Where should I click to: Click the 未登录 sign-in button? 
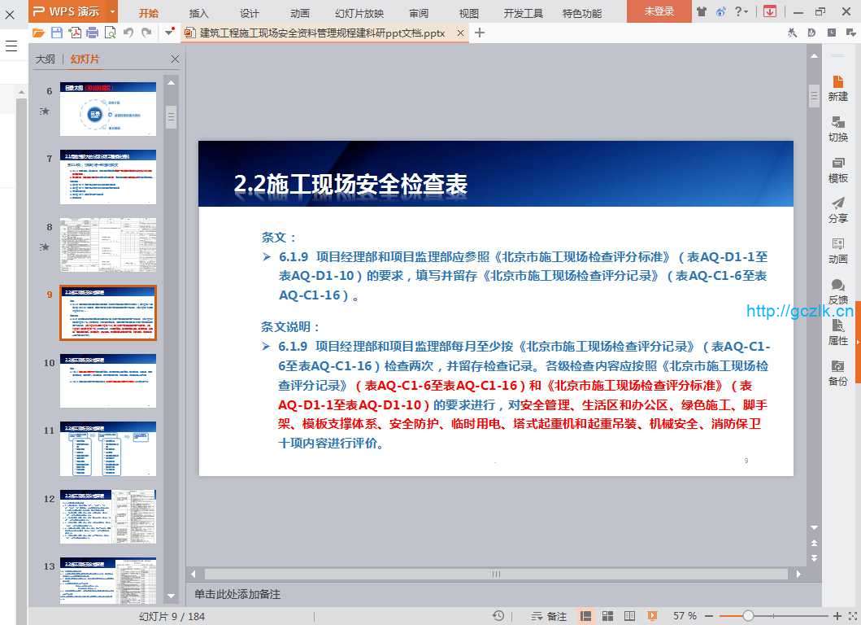tap(659, 11)
